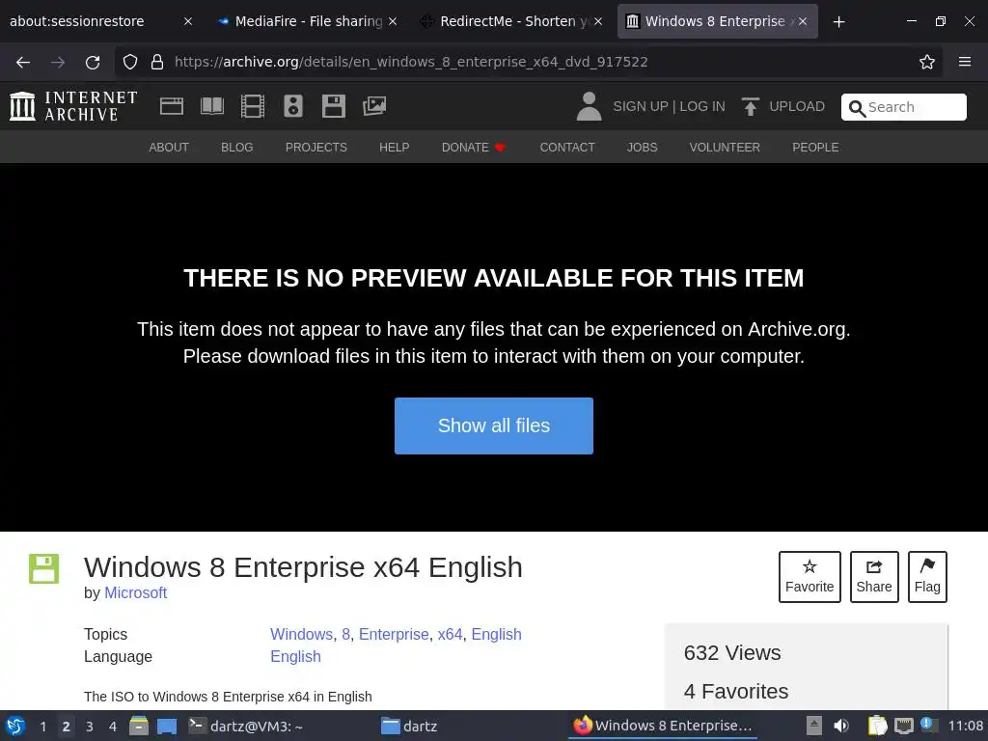Image resolution: width=988 pixels, height=741 pixels.
Task: Open HELP in the navigation menu
Action: click(x=395, y=148)
